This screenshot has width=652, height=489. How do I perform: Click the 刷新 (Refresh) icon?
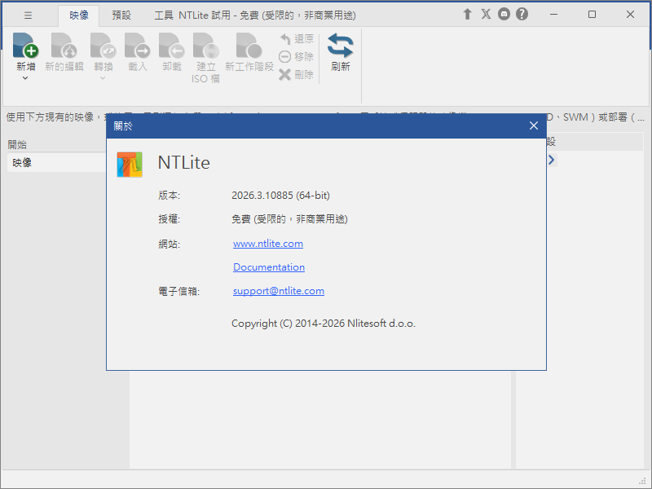tap(340, 49)
